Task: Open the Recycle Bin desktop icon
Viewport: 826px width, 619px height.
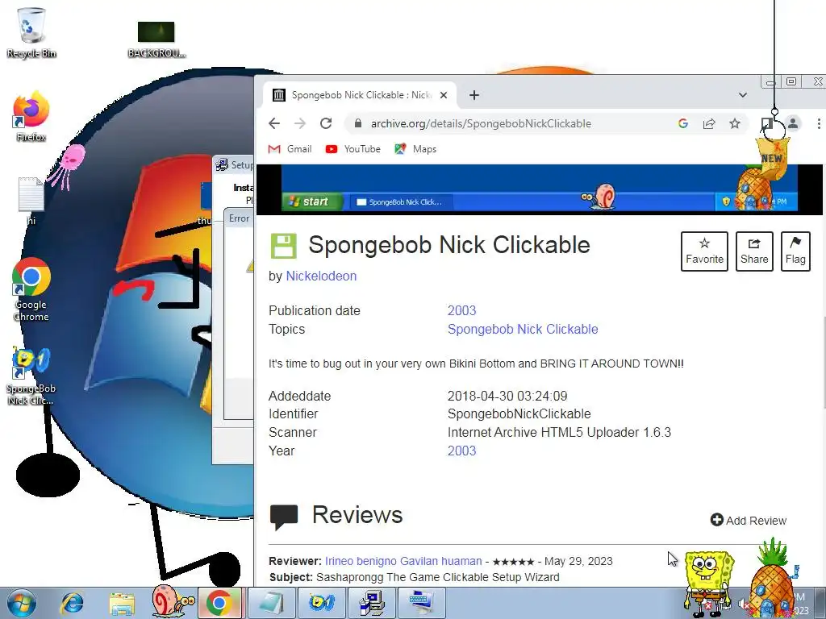Action: tap(31, 32)
